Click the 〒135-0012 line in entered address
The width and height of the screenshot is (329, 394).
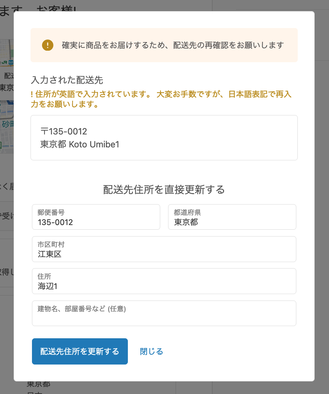click(64, 131)
